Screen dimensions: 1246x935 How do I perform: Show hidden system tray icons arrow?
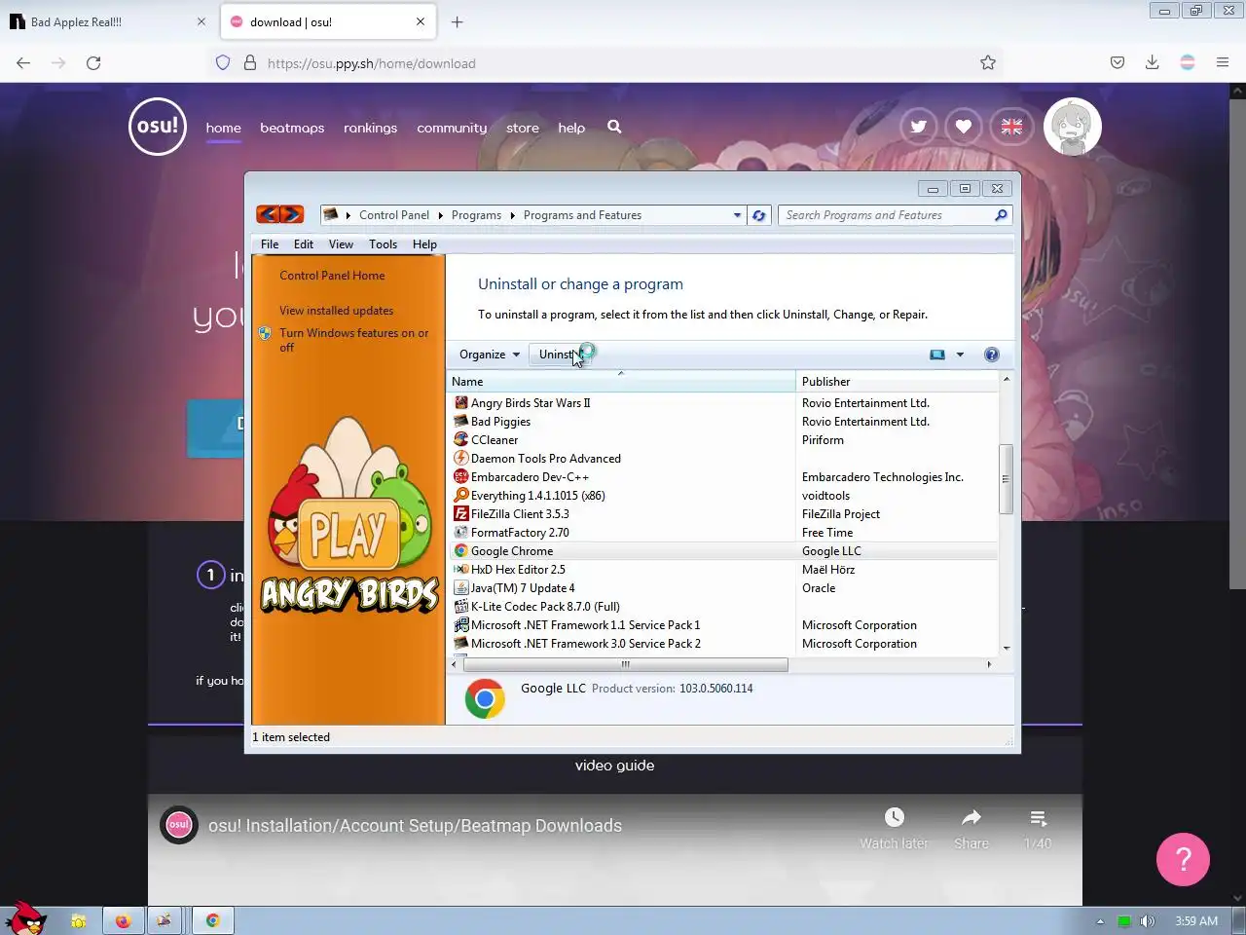pyautogui.click(x=1100, y=921)
